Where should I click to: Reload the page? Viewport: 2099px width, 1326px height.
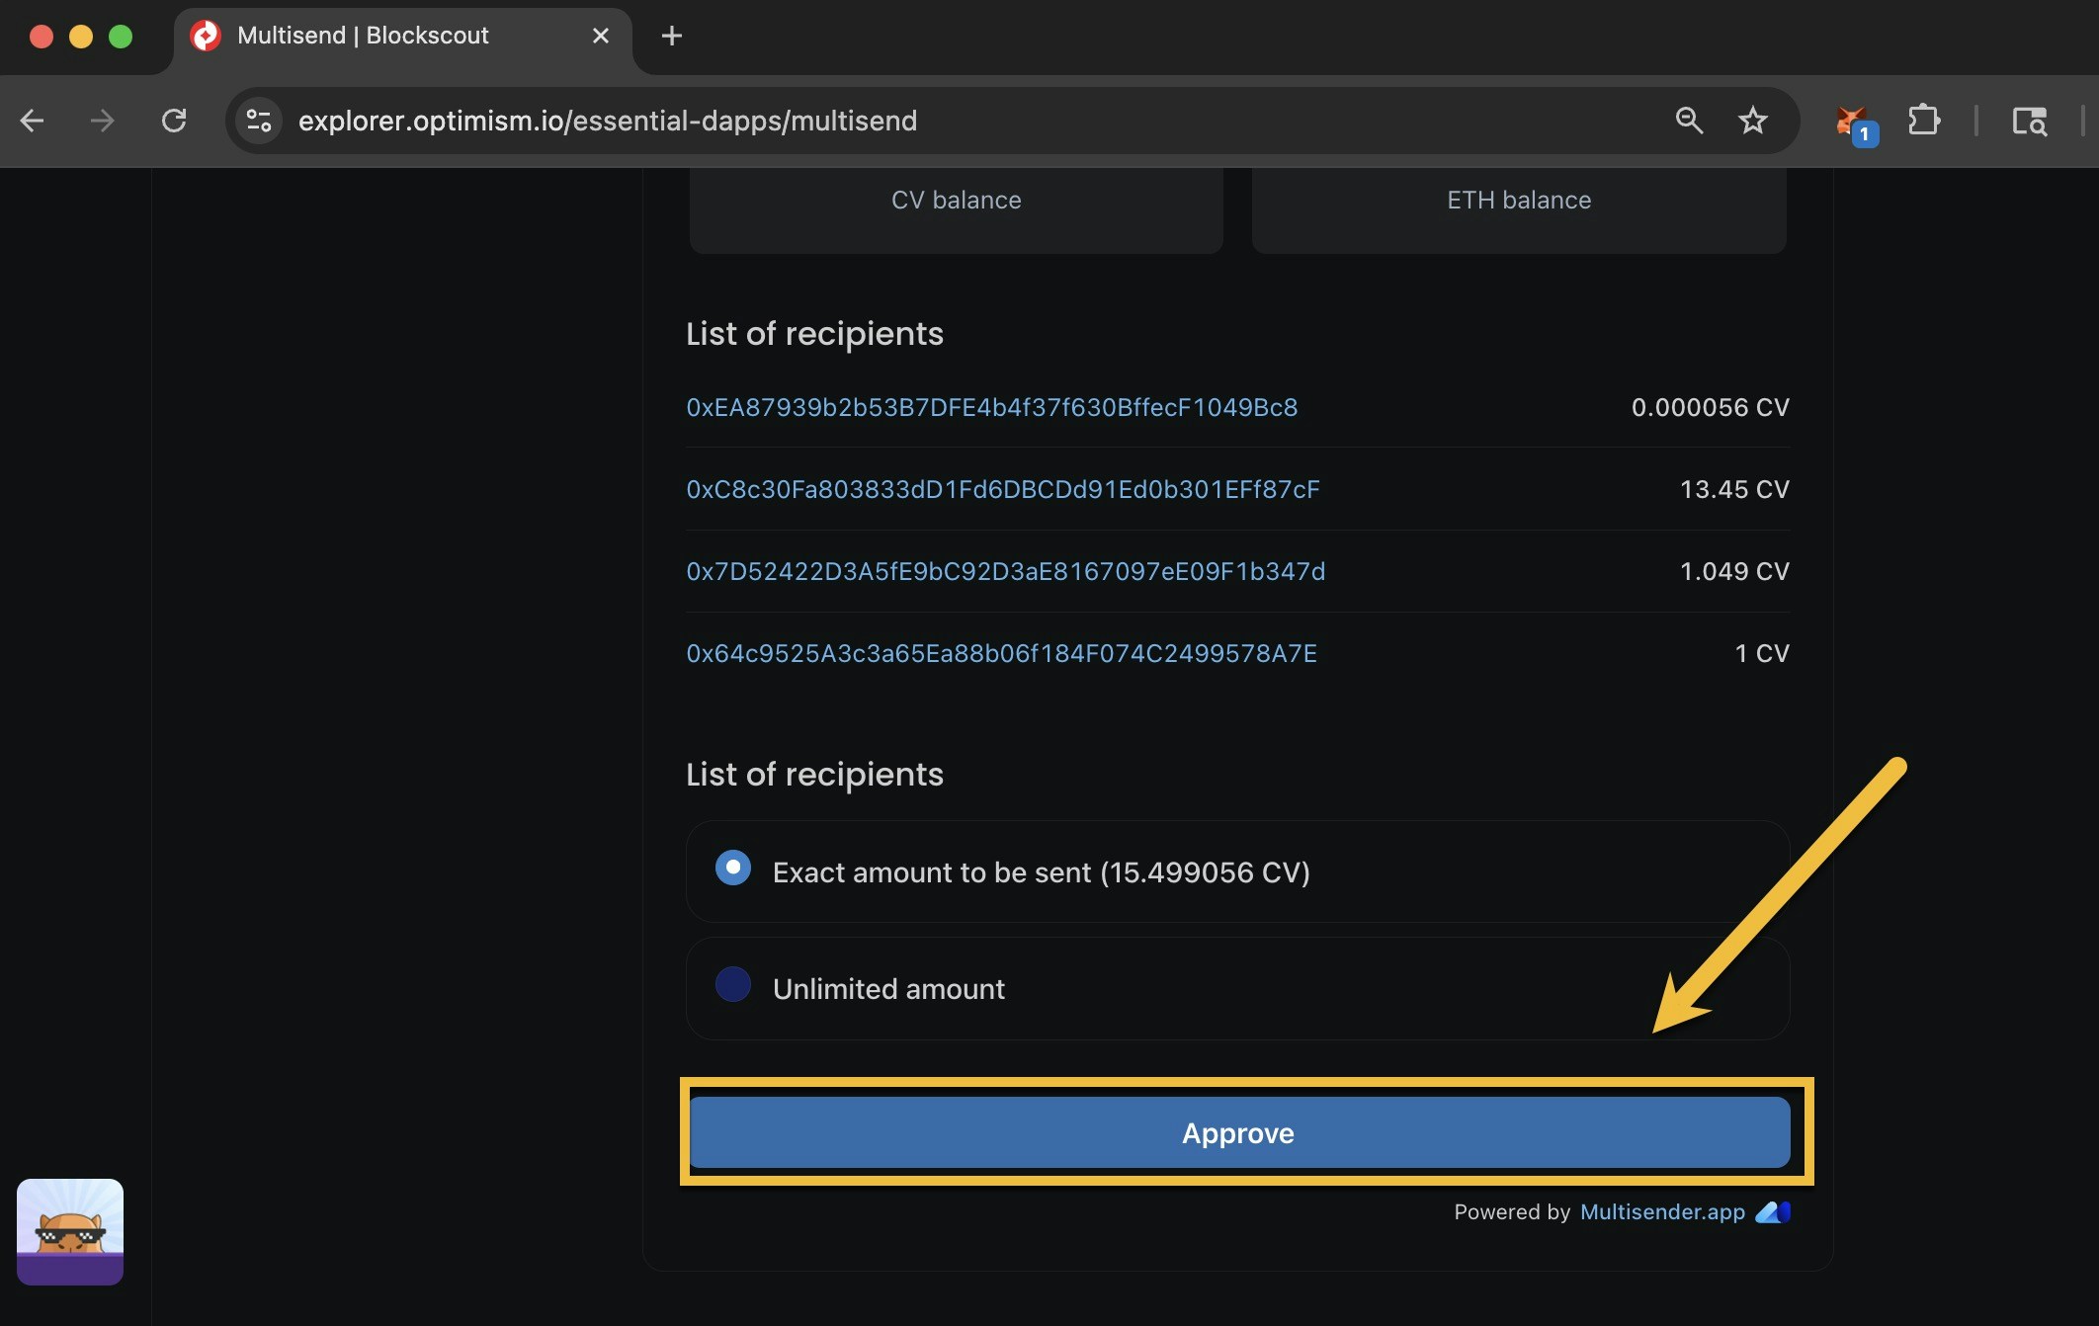(174, 121)
